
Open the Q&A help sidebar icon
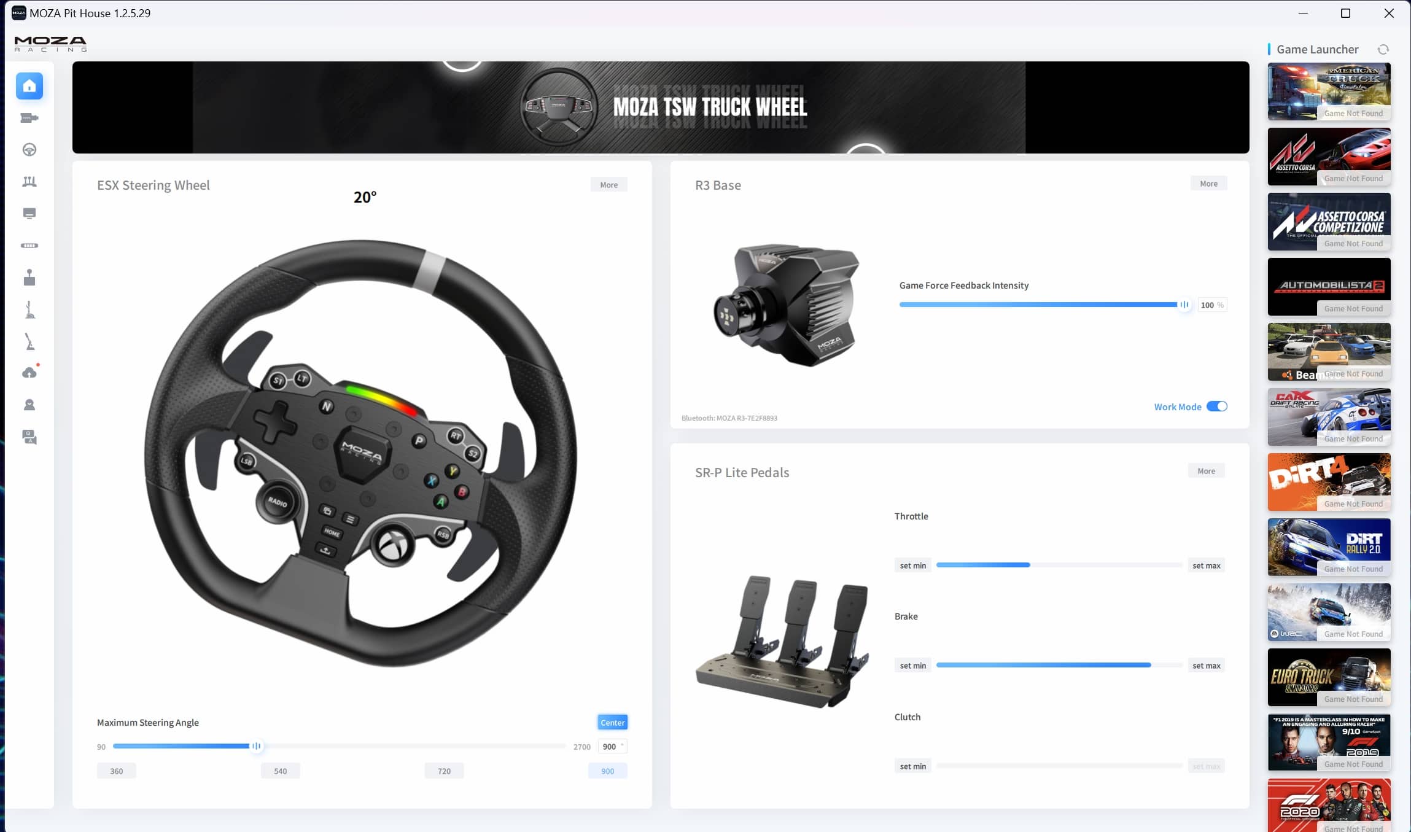(29, 437)
